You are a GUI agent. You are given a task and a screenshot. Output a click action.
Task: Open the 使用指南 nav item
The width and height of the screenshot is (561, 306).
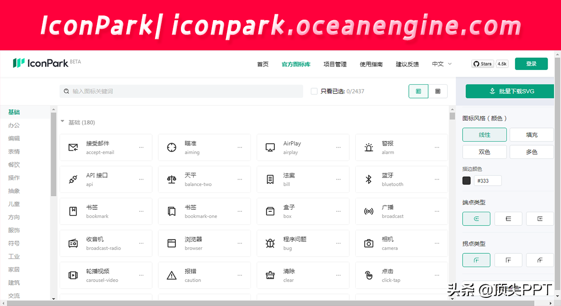pos(371,64)
